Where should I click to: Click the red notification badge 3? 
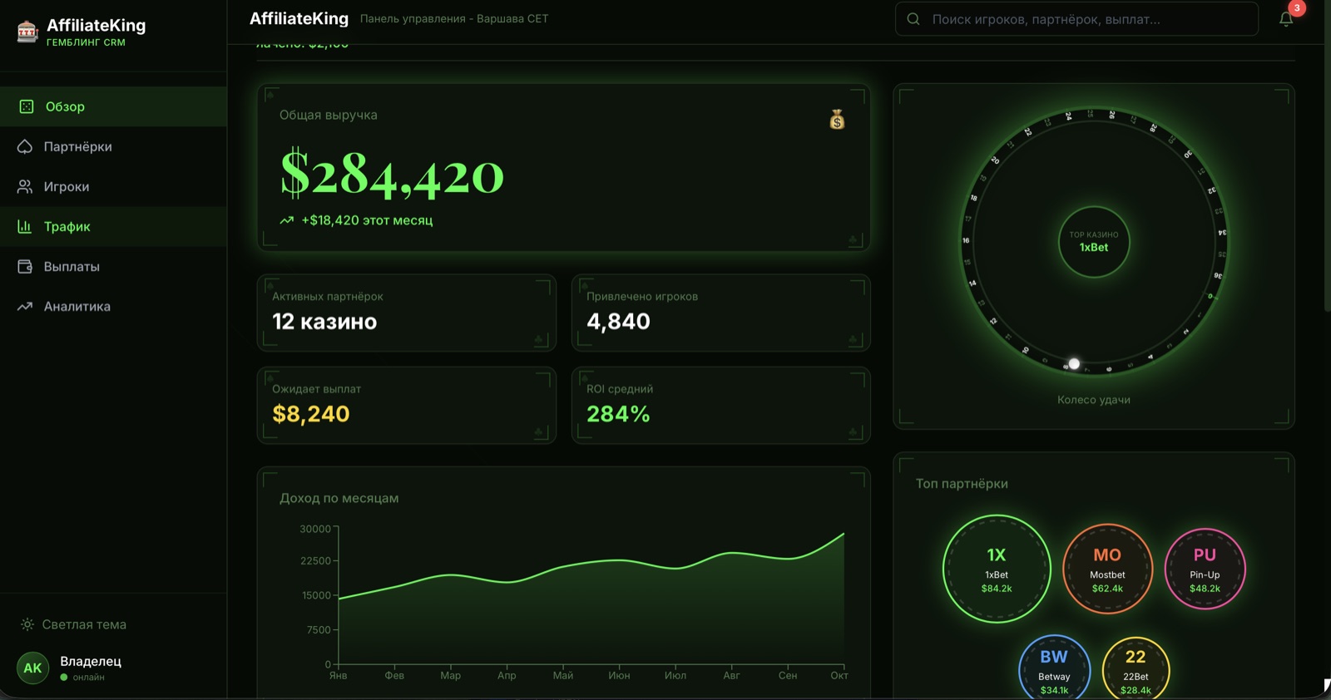pos(1297,7)
